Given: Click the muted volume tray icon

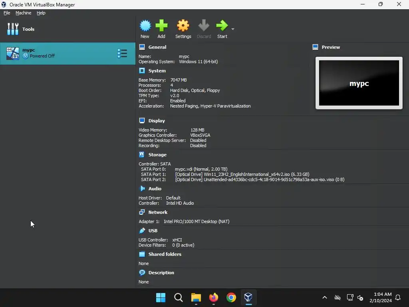Looking at the screenshot, I should coord(360,297).
